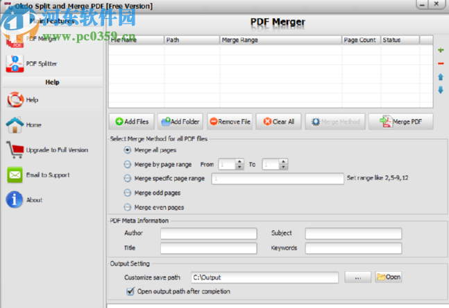Viewport: 449px width, 308px height.
Task: Click Remove File button
Action: [x=230, y=122]
